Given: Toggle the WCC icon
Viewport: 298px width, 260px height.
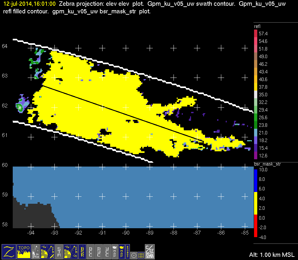Looking at the screenshot, I should [x=107, y=252].
